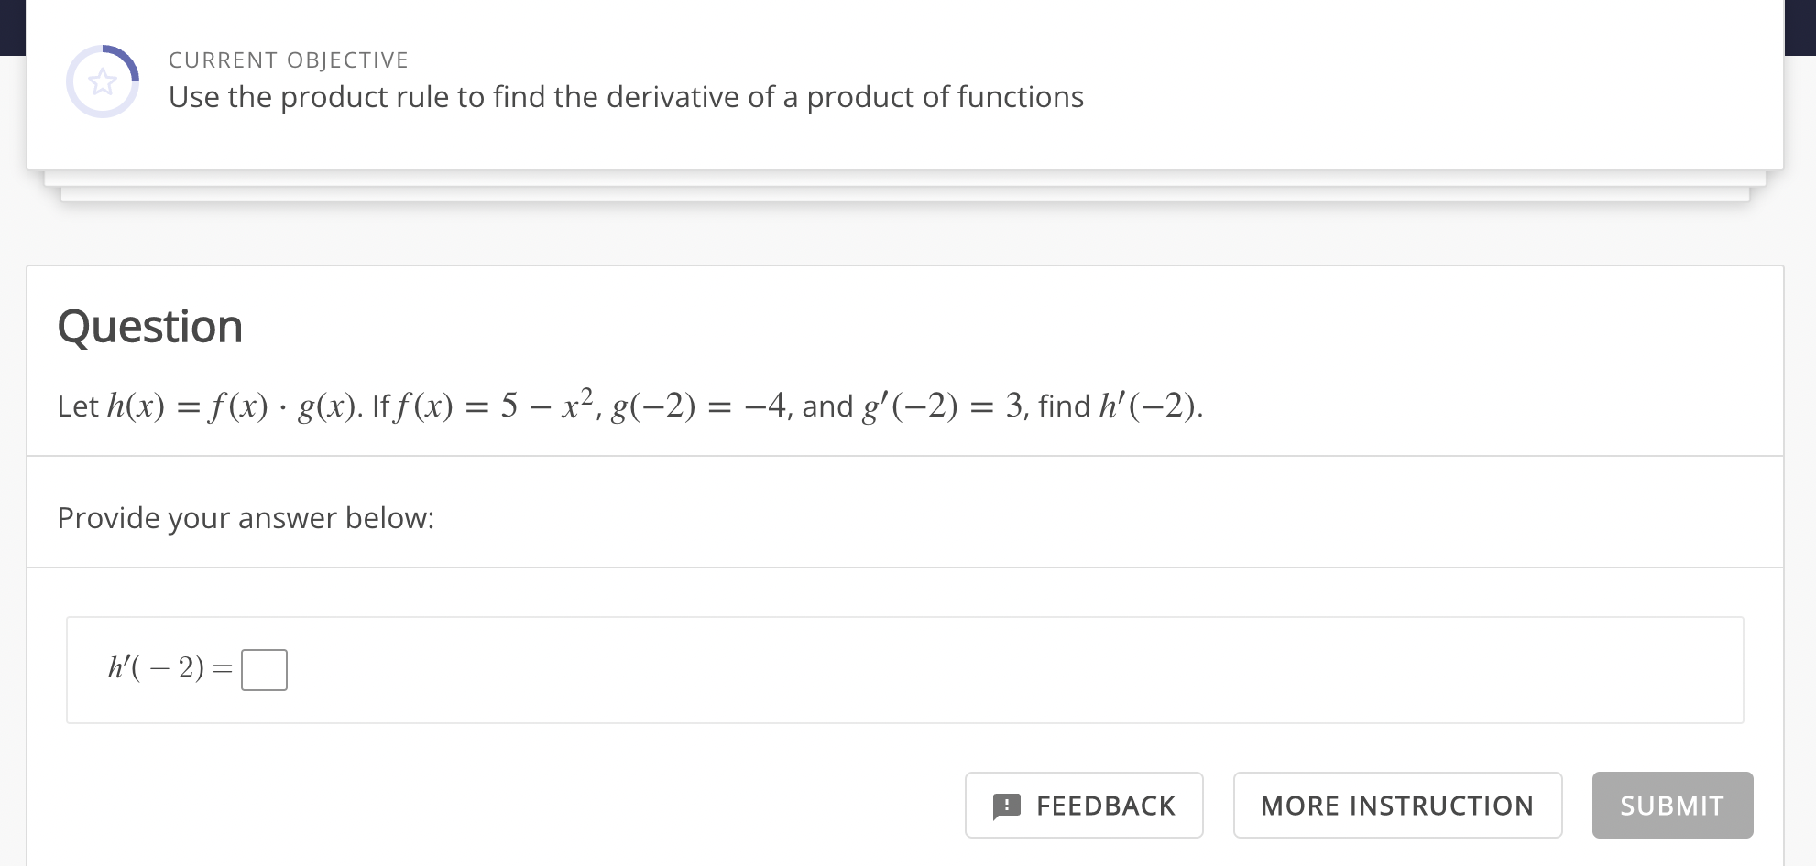Click the 'Provide your answer below:' text
The image size is (1816, 866).
246,517
